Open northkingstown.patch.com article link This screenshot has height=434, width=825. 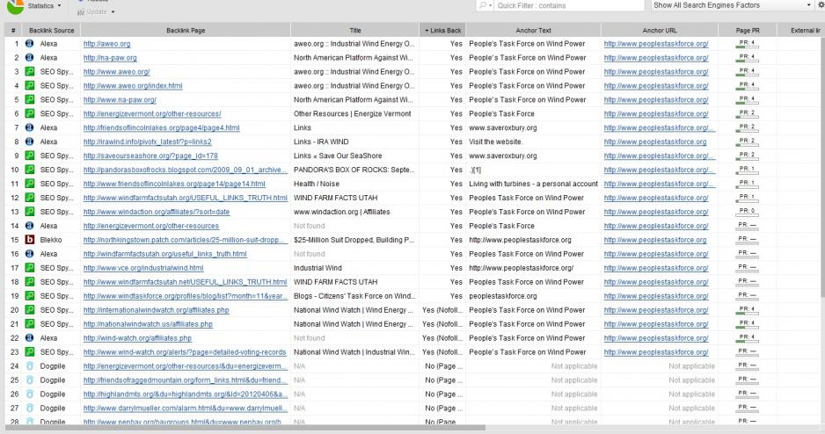[x=185, y=240]
